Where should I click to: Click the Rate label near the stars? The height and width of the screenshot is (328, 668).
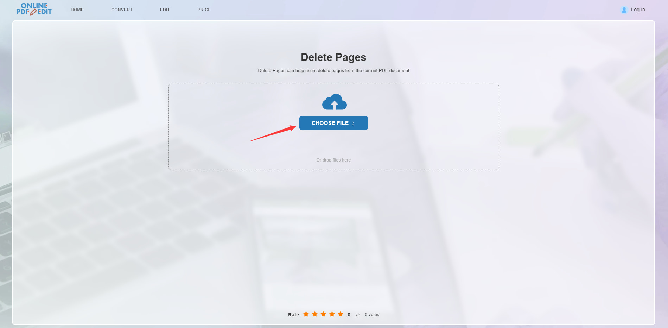tap(293, 314)
